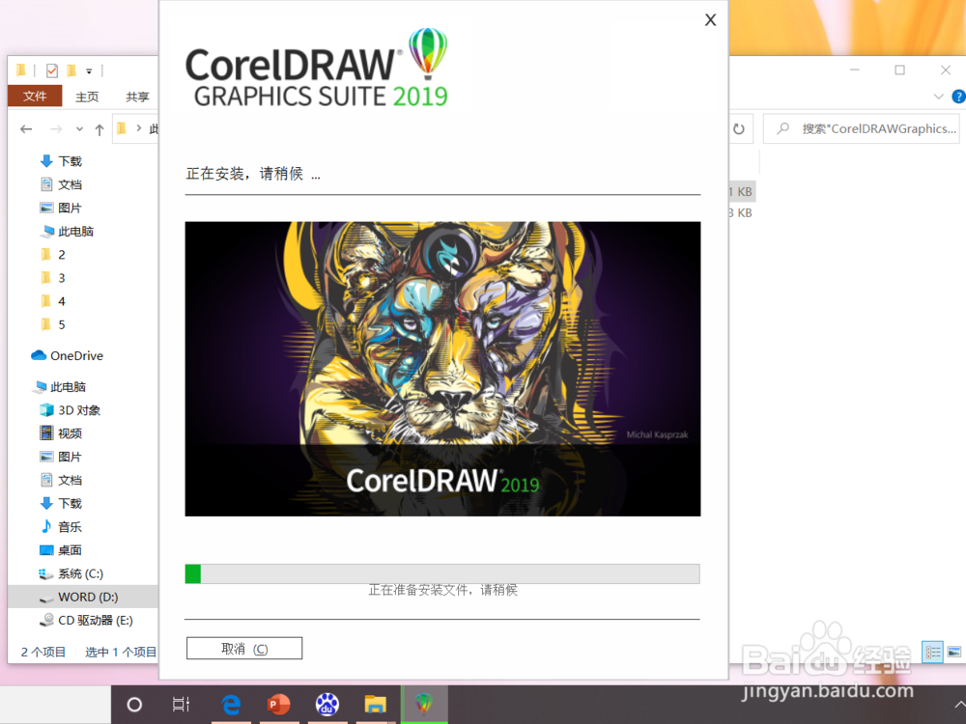Open 下载 folder under This PC
The width and height of the screenshot is (966, 724).
click(60, 504)
